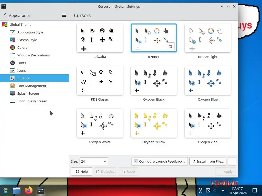262x196 pixels.
Task: Go back using Appearance back arrow
Action: (5, 15)
